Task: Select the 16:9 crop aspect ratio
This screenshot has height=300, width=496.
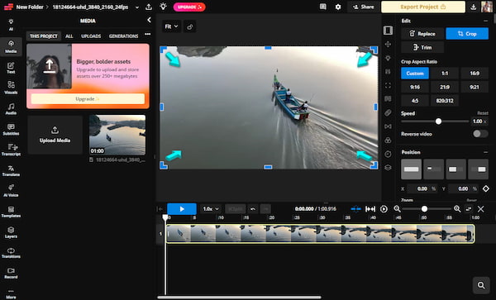Action: [475, 73]
